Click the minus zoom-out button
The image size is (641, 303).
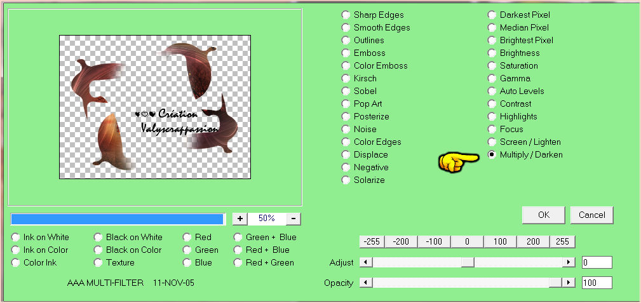[294, 219]
